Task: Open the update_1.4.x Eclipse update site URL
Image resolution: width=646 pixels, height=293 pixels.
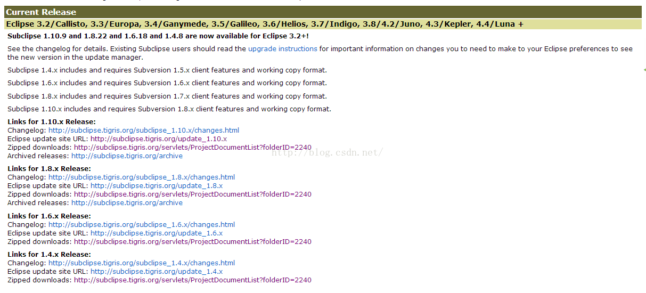Action: tap(157, 272)
